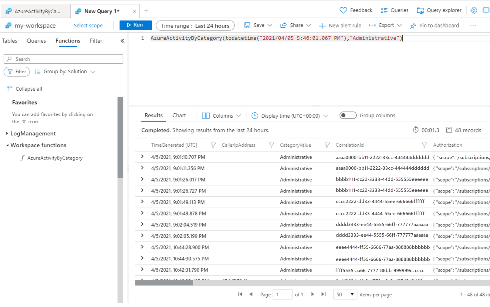Click Collapse all in the functions pane
Viewport: 490px width, 307px height.
coord(25,89)
